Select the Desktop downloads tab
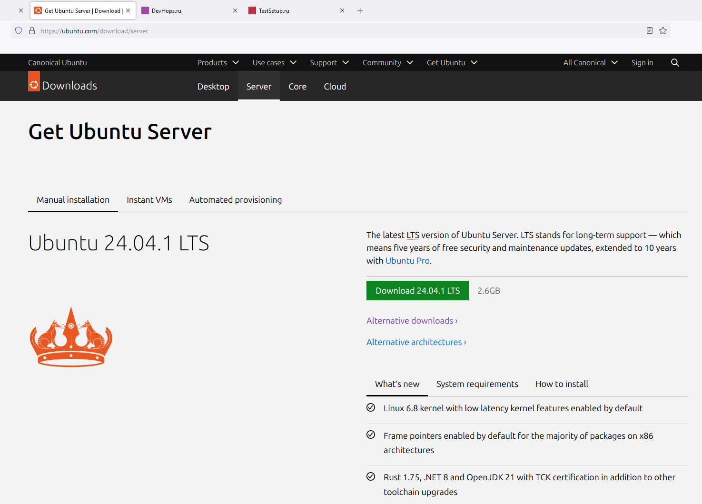The width and height of the screenshot is (702, 504). [213, 86]
